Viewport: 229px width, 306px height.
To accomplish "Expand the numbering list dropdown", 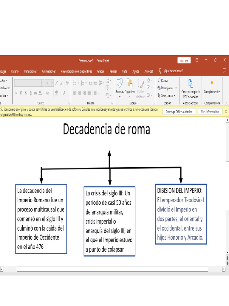I will [86, 83].
